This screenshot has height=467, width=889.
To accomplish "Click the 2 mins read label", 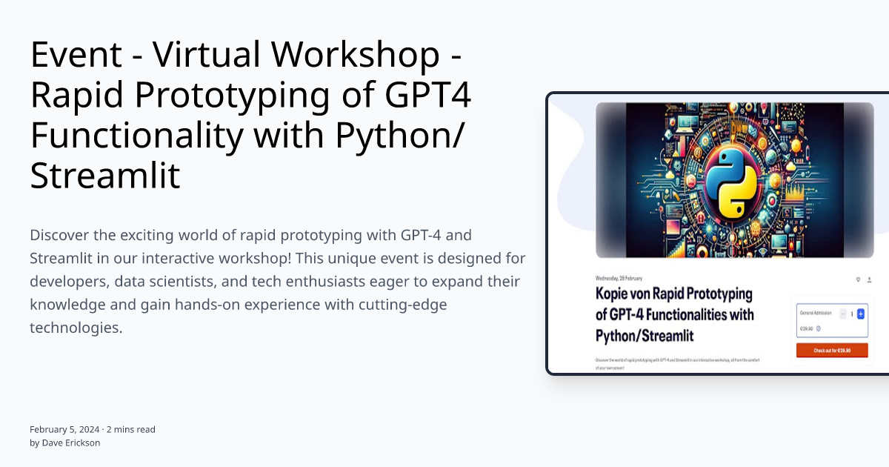I will (x=131, y=429).
